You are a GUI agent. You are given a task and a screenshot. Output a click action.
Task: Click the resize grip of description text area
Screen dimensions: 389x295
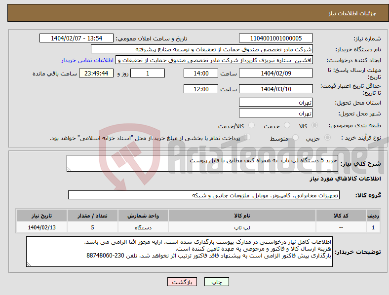(x=69, y=169)
